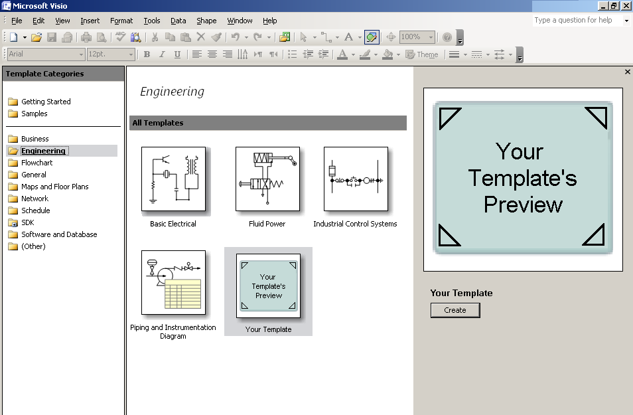This screenshot has height=415, width=633.
Task: Open the Line Pattern dropdown arrow
Action: [488, 54]
